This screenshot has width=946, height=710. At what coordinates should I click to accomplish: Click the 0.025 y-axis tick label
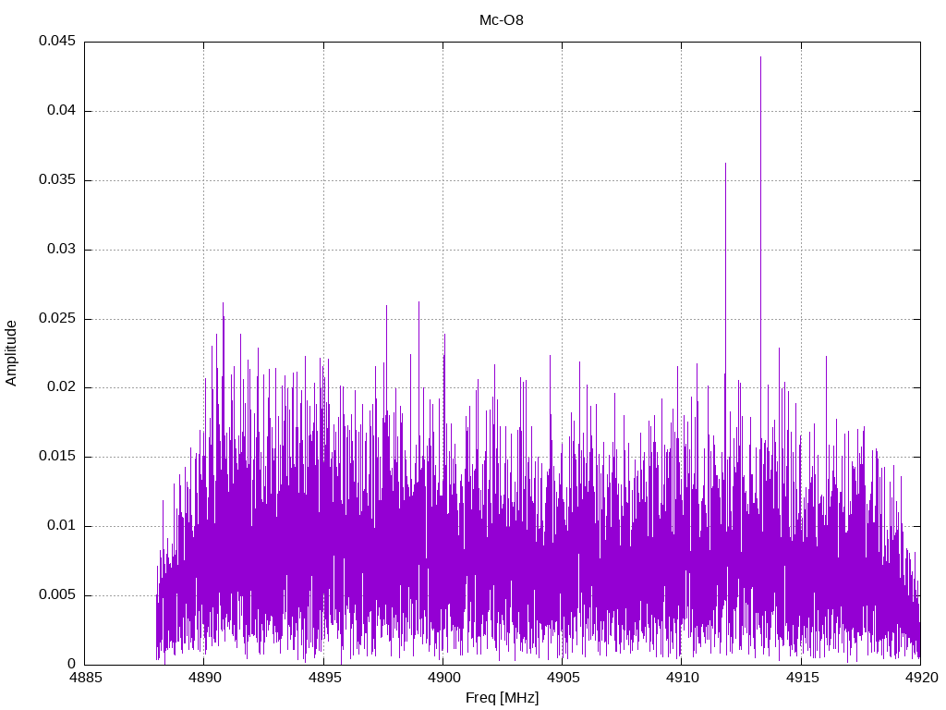[56, 319]
